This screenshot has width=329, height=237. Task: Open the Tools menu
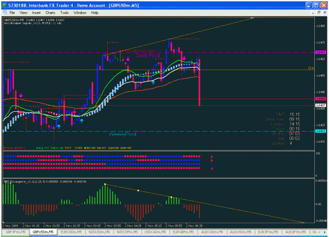[64, 13]
